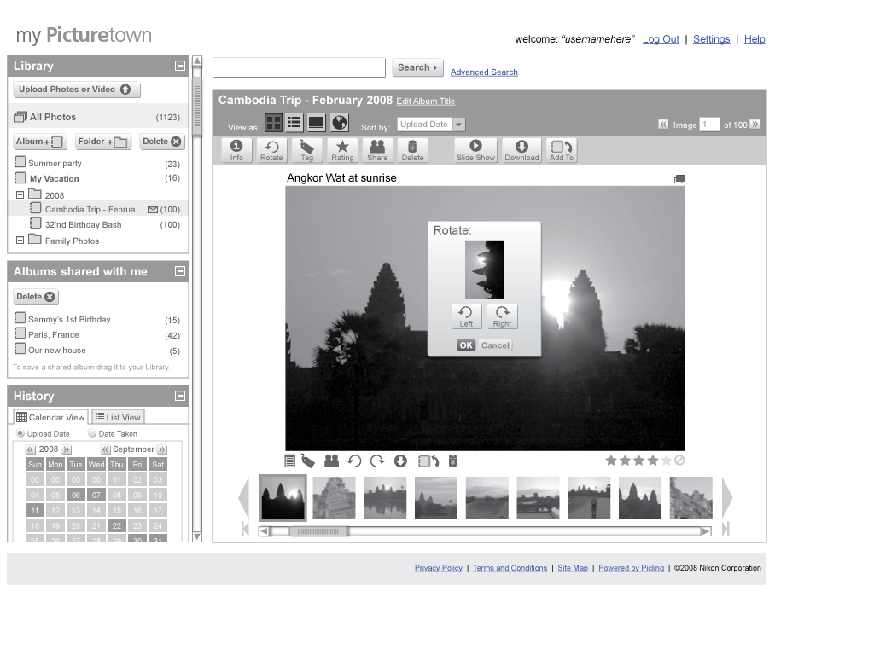Go to previous year in calendar
Viewport: 874px width, 655px height.
pos(32,449)
